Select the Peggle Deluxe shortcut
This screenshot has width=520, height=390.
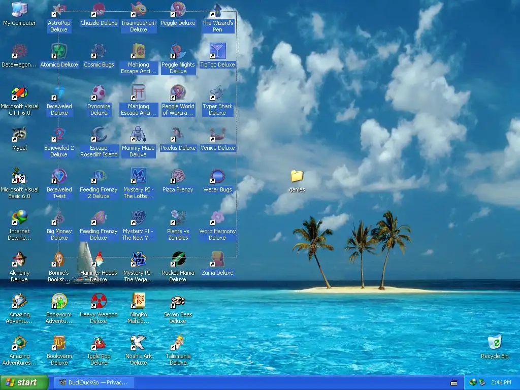tap(178, 9)
